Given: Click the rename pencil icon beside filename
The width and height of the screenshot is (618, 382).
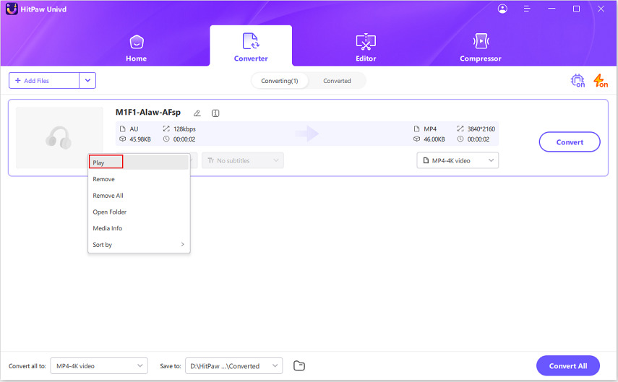Looking at the screenshot, I should (x=197, y=113).
